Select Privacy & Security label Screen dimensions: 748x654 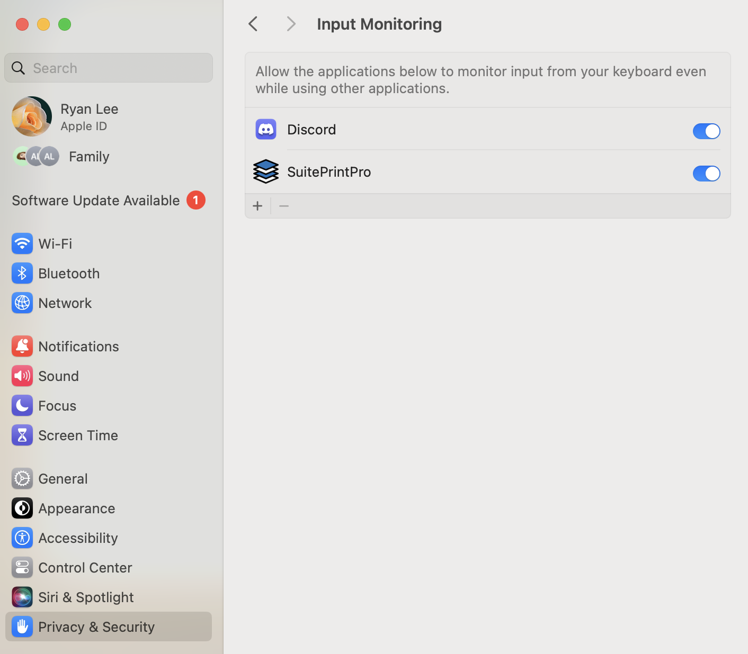coord(96,626)
